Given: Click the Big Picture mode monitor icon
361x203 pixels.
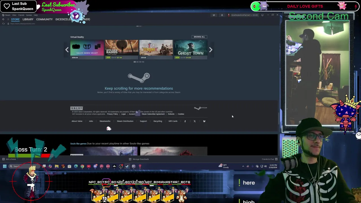Looking at the screenshot, I should click(262, 15).
